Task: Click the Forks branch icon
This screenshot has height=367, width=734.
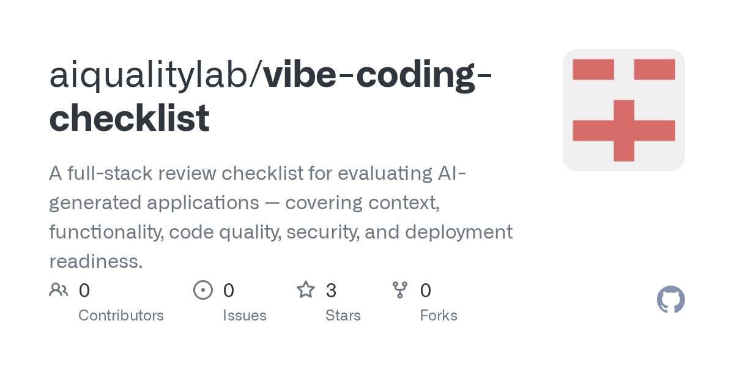Action: pyautogui.click(x=400, y=289)
